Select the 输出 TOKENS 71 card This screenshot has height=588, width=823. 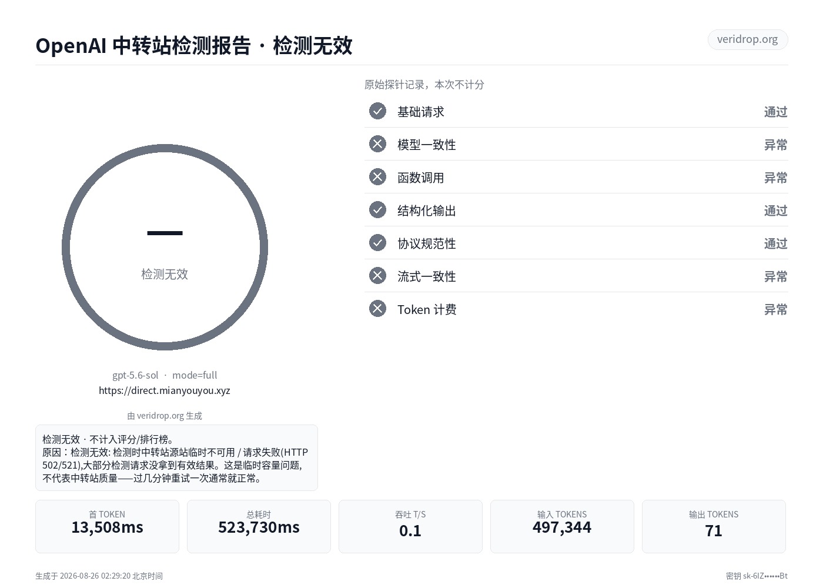coord(714,526)
